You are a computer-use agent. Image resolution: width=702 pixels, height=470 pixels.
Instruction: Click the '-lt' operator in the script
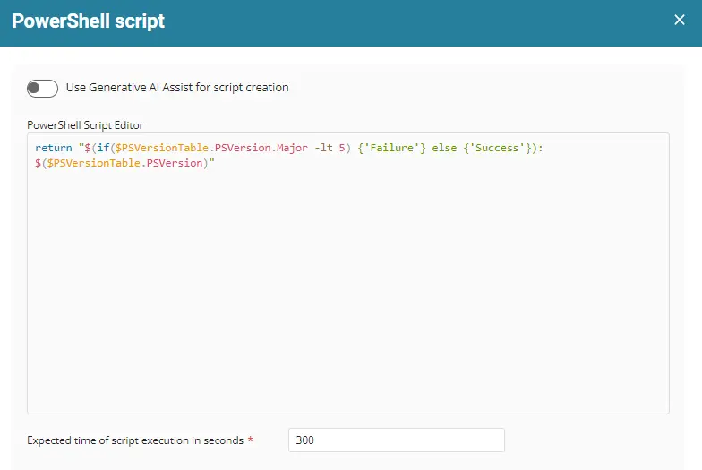pyautogui.click(x=323, y=148)
